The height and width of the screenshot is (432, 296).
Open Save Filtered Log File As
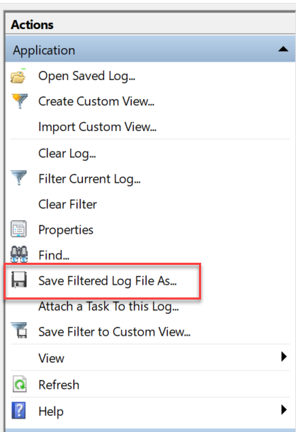click(108, 281)
